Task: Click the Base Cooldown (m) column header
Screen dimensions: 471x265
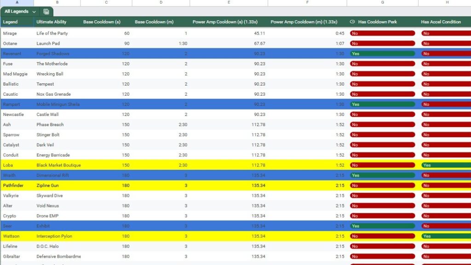Action: click(161, 22)
